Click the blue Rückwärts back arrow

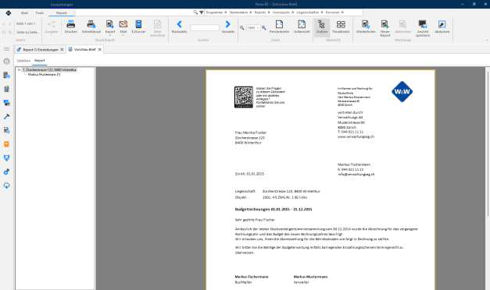[179, 24]
